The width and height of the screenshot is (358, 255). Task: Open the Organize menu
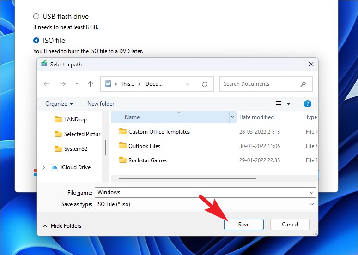tap(59, 104)
